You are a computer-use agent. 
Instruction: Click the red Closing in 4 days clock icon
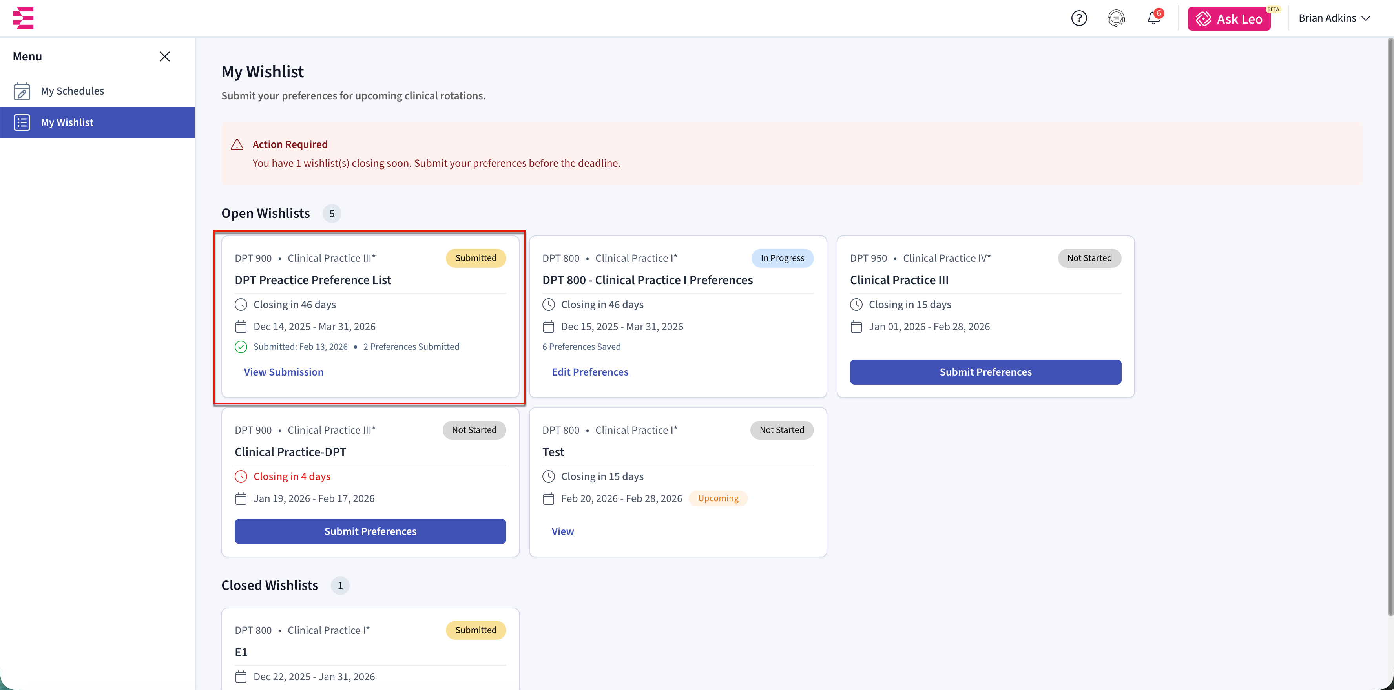[241, 476]
